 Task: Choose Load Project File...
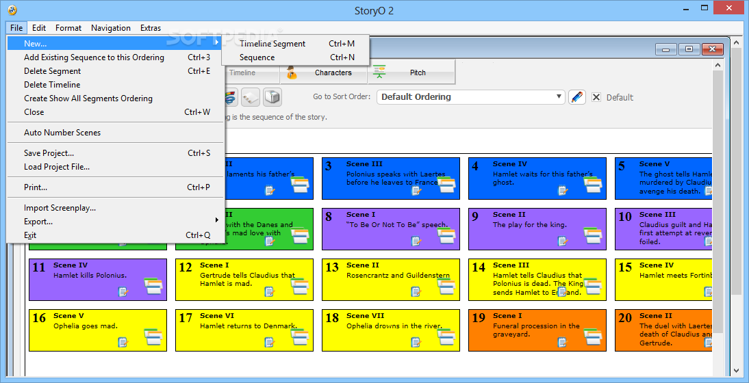click(116, 167)
